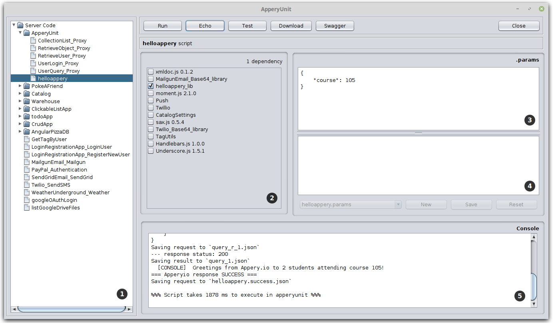
Task: Click the listGoogleDriveFiles file icon
Action: 27,207
